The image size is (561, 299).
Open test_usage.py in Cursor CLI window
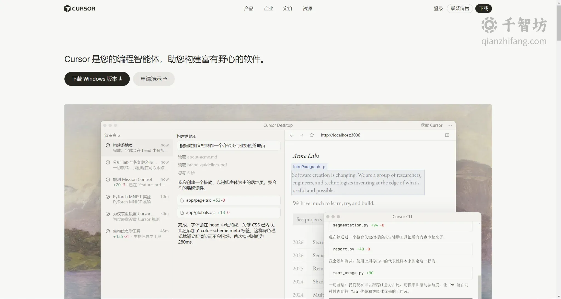[x=400, y=273]
